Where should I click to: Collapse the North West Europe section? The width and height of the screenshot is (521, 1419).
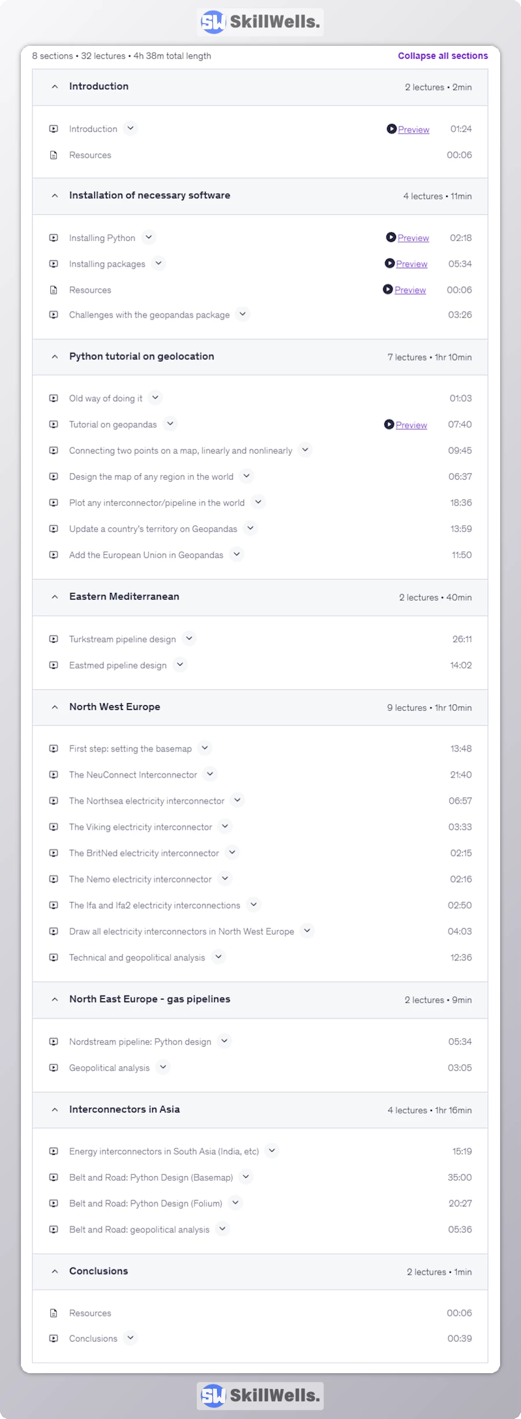tap(55, 707)
